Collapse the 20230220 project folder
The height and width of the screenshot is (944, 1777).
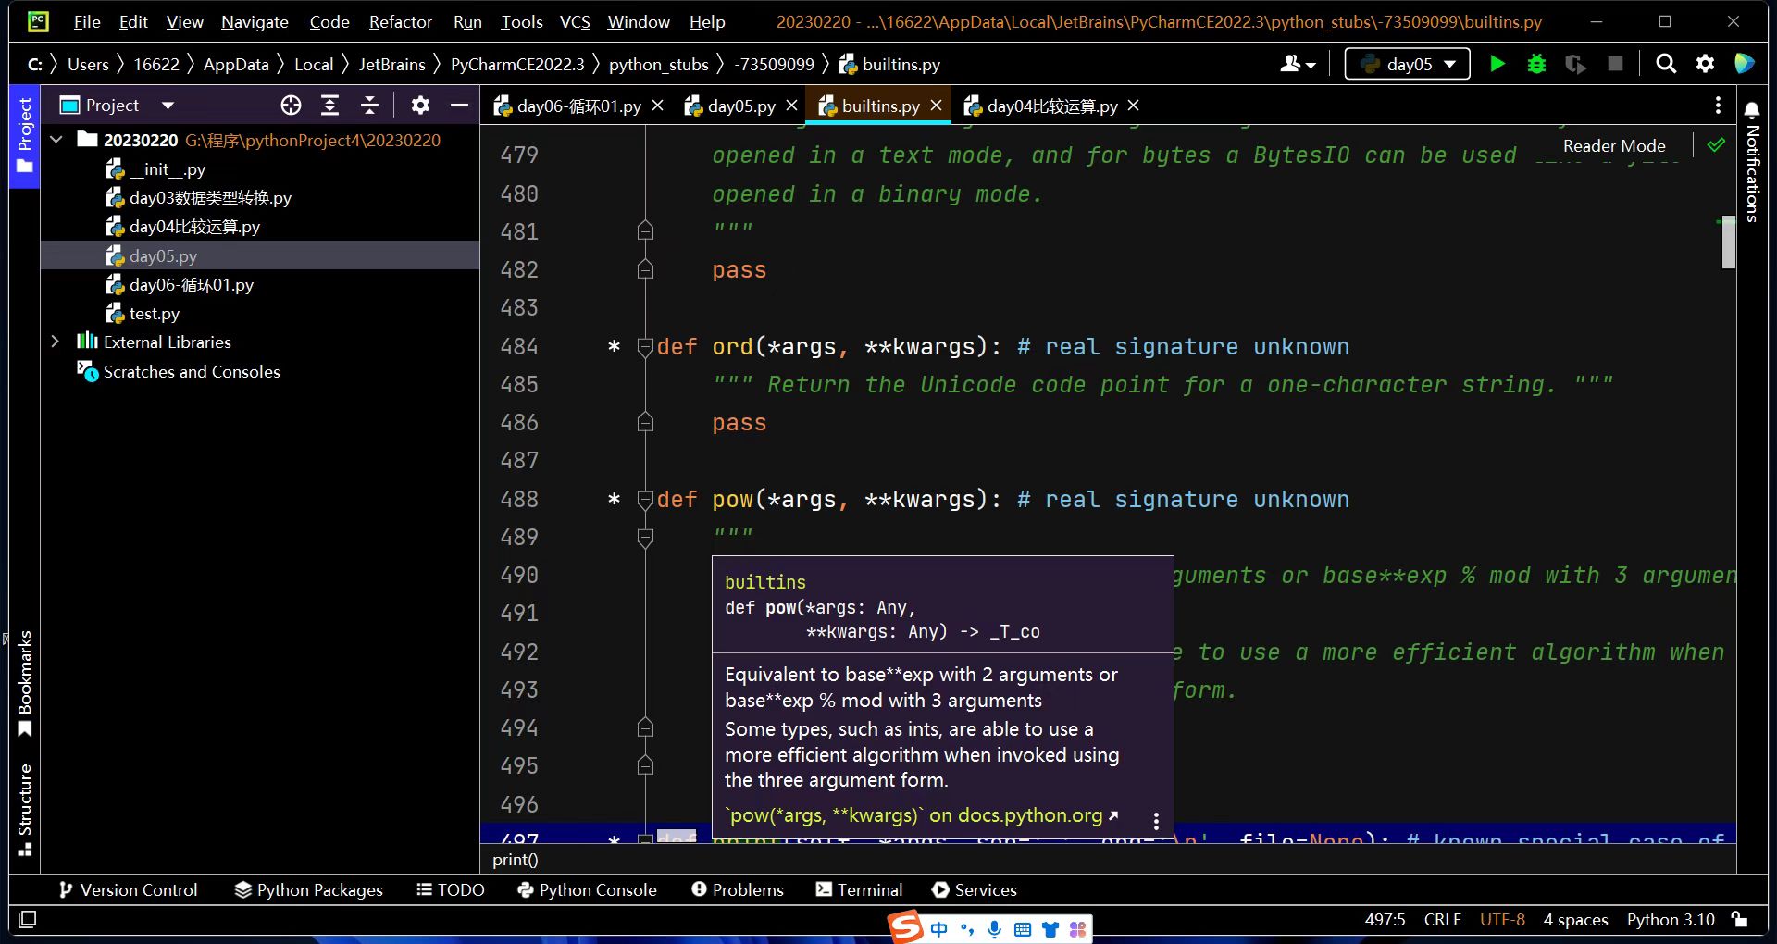pyautogui.click(x=56, y=140)
